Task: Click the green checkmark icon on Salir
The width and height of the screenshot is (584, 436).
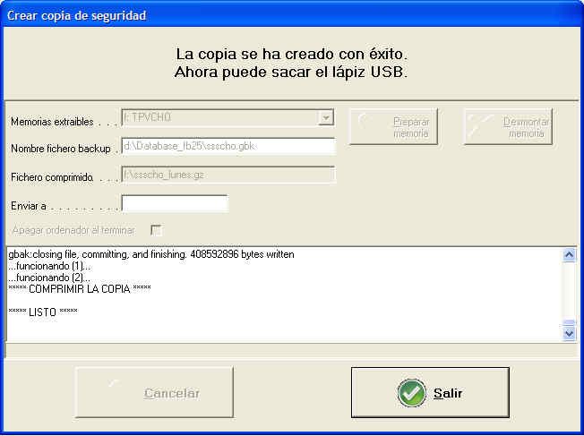Action: [x=411, y=393]
